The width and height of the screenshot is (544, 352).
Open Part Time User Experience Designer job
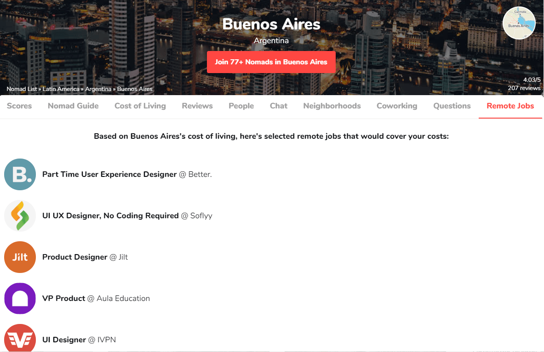[x=109, y=175]
